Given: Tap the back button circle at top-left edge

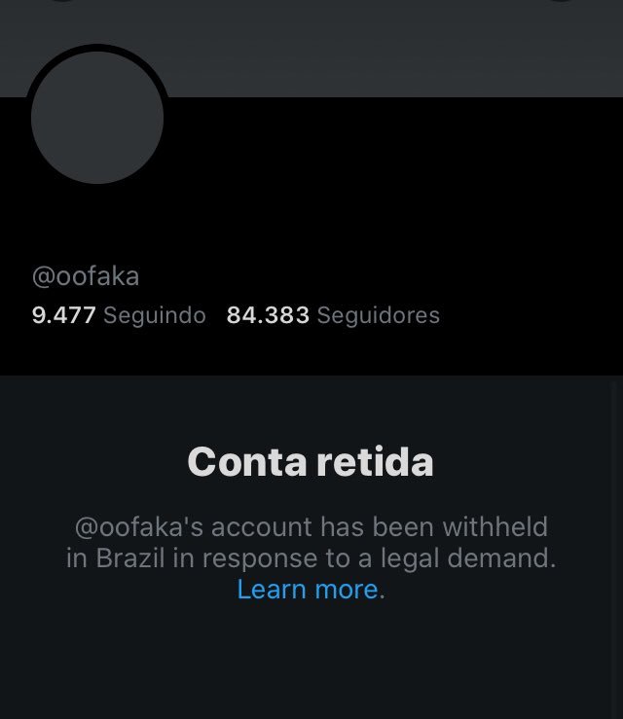Looking at the screenshot, I should (x=62, y=1).
